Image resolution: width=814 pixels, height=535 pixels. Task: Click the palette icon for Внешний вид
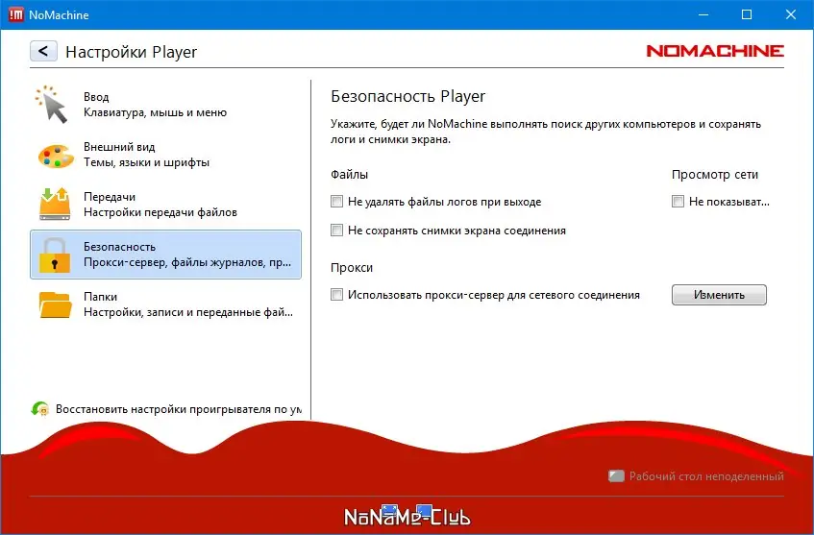tap(56, 156)
